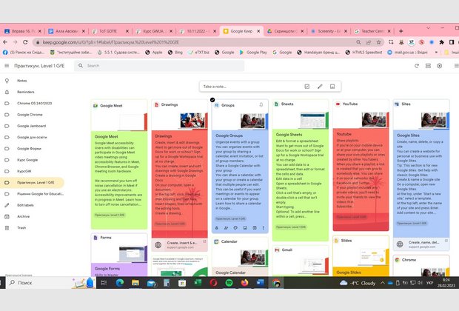Click the Практикум label chip on Drawings note
Screen dimensions: 459x311
tap(170, 223)
